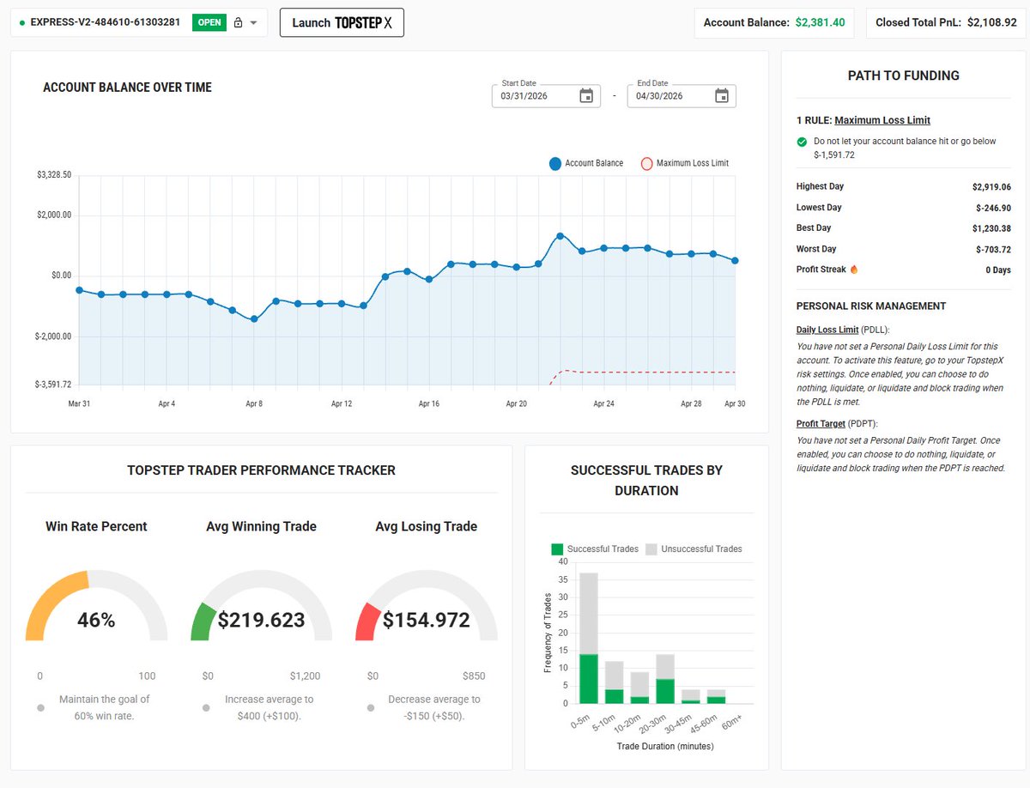Select the lowest balance point near Apr 8
The image size is (1030, 788).
click(254, 319)
